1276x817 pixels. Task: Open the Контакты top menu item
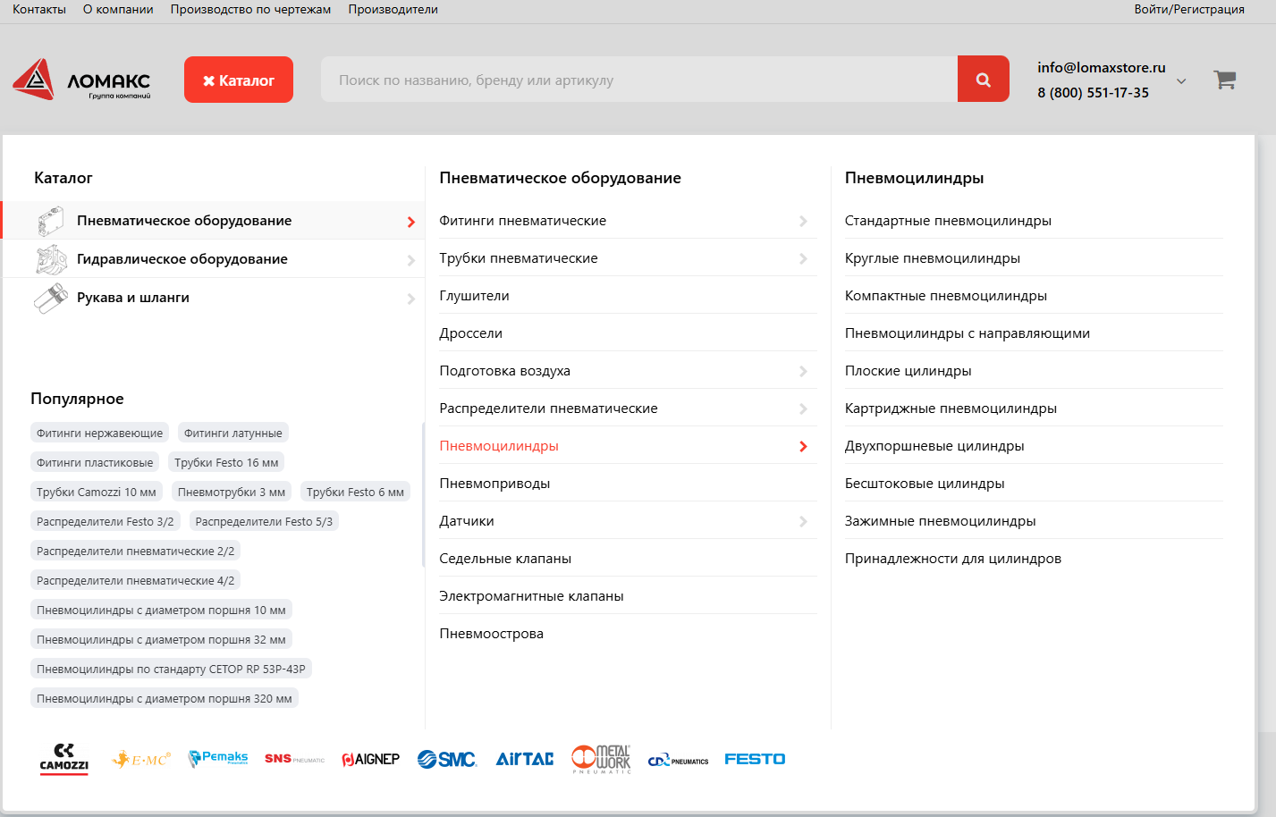pos(39,9)
